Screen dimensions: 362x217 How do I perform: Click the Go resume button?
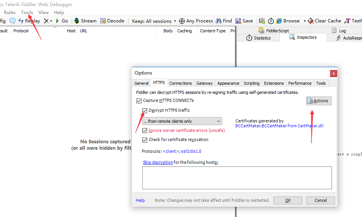(x=62, y=21)
